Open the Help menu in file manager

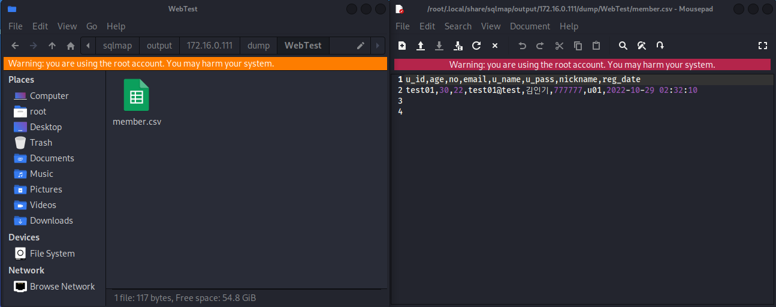tap(116, 26)
